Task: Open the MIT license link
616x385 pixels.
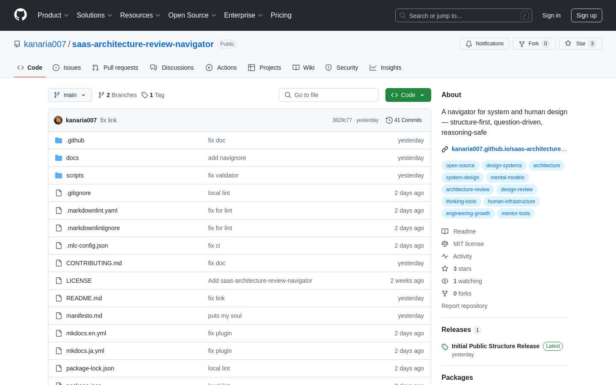Action: click(x=463, y=244)
